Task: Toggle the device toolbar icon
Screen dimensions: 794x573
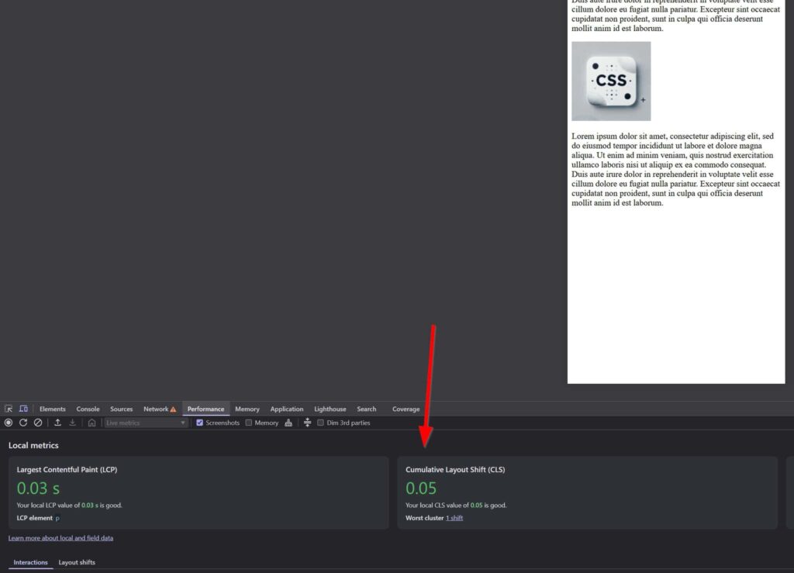Action: pos(23,409)
